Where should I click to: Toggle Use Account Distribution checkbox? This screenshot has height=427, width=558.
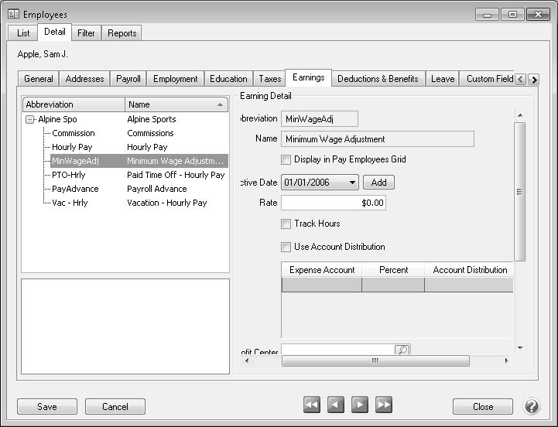click(x=286, y=247)
